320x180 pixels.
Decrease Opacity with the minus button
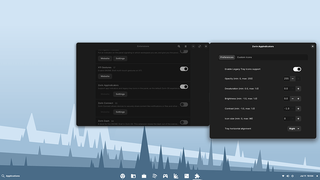point(293,78)
